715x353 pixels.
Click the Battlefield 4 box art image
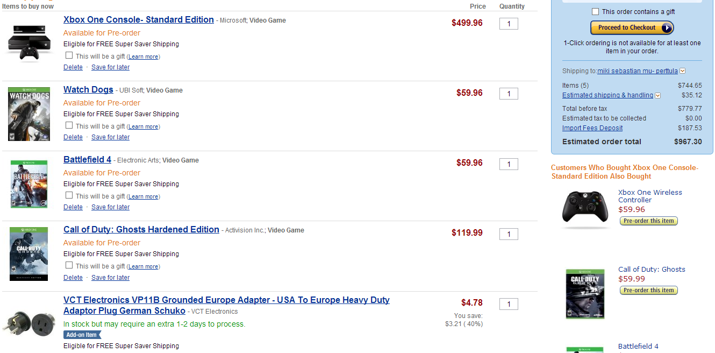coord(29,184)
